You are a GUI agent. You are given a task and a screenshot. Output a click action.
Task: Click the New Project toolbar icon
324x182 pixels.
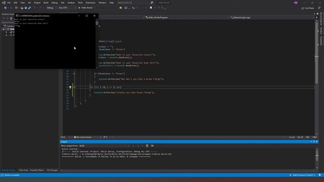[16, 8]
